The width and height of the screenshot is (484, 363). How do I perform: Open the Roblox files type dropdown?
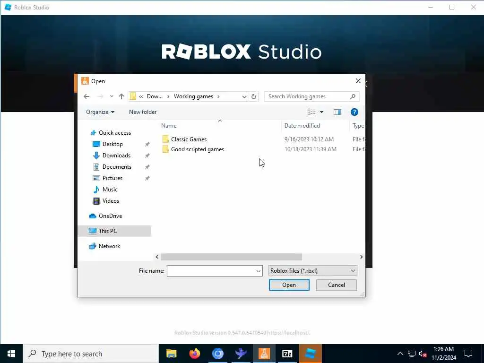[313, 271]
